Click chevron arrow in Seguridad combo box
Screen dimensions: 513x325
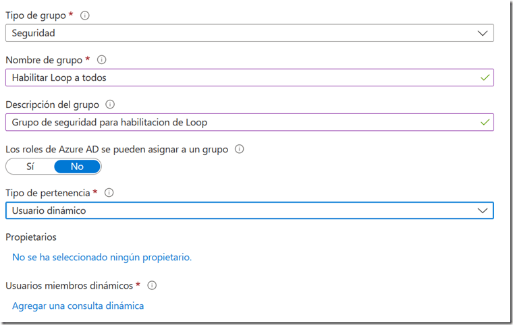482,33
